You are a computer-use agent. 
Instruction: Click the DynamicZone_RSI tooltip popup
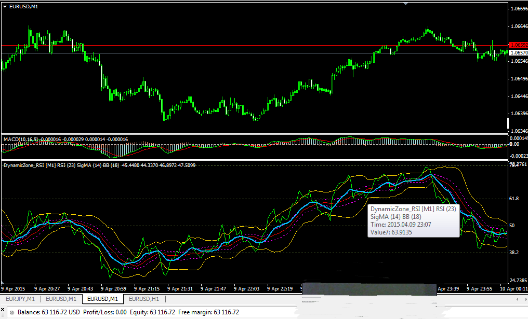click(414, 220)
